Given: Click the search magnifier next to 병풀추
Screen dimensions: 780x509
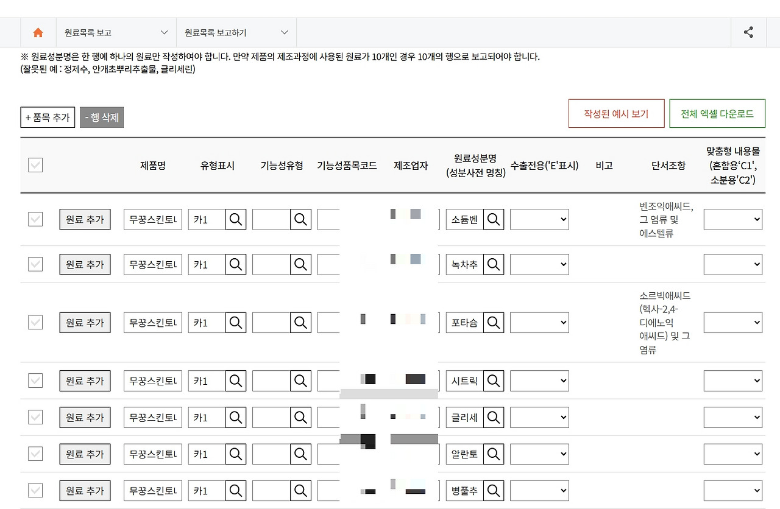Looking at the screenshot, I should pos(494,490).
